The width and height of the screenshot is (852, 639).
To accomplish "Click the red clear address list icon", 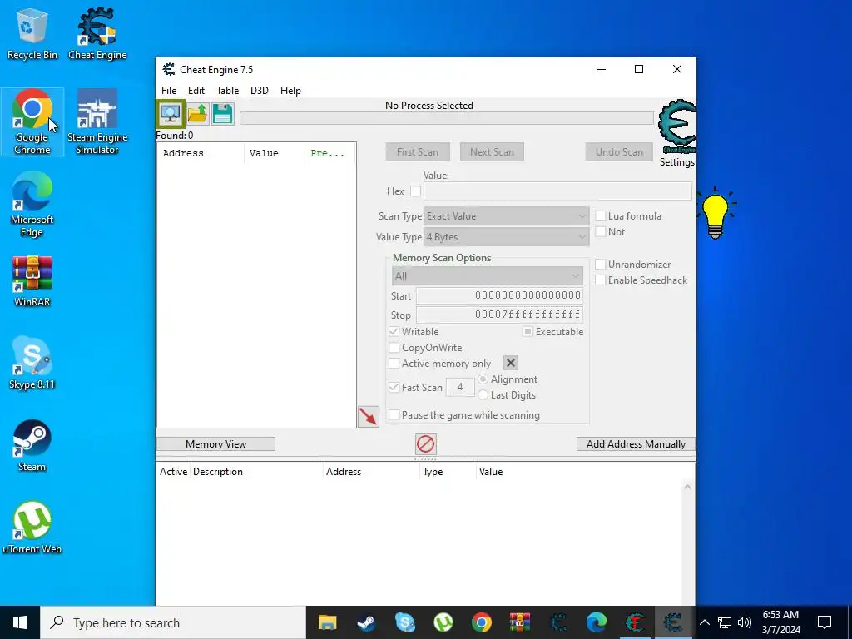I will (425, 444).
